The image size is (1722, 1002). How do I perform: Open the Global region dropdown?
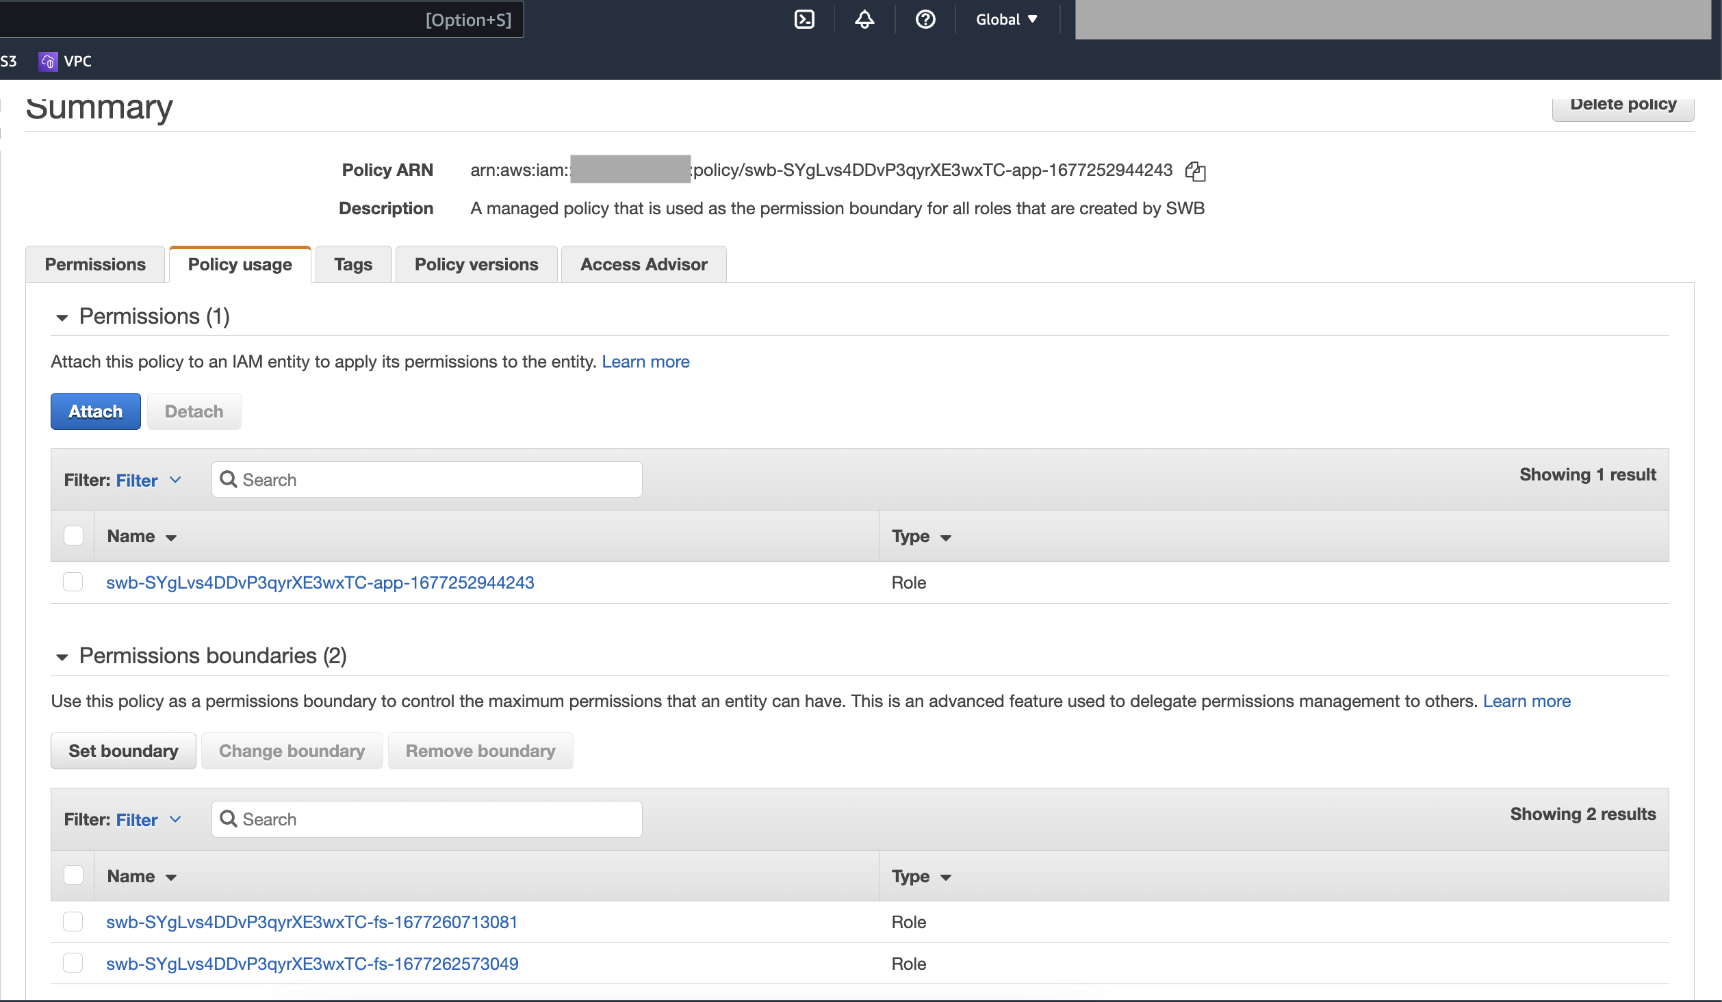coord(1005,19)
